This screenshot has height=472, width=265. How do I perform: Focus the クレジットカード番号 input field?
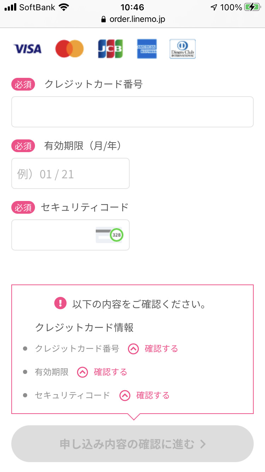[x=132, y=112]
